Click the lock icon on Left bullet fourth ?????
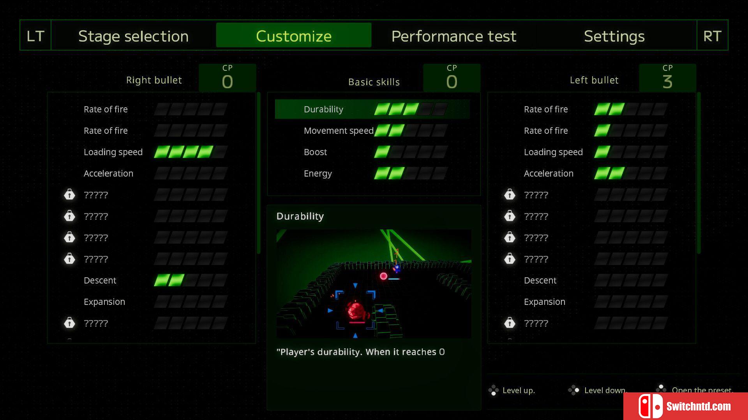 510,259
